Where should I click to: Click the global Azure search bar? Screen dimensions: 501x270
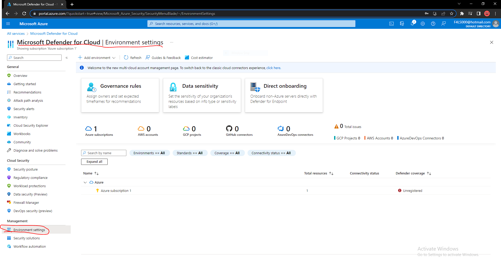[x=251, y=24]
